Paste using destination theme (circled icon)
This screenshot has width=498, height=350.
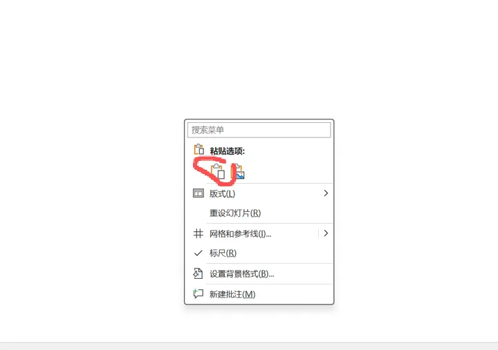pos(218,171)
